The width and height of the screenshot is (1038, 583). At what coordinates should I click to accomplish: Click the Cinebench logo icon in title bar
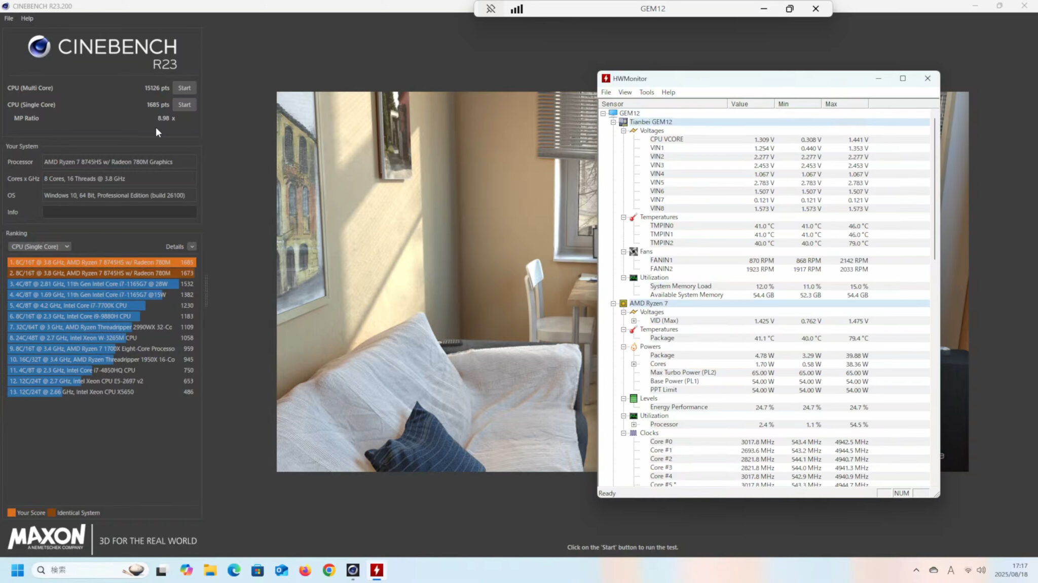[6, 6]
